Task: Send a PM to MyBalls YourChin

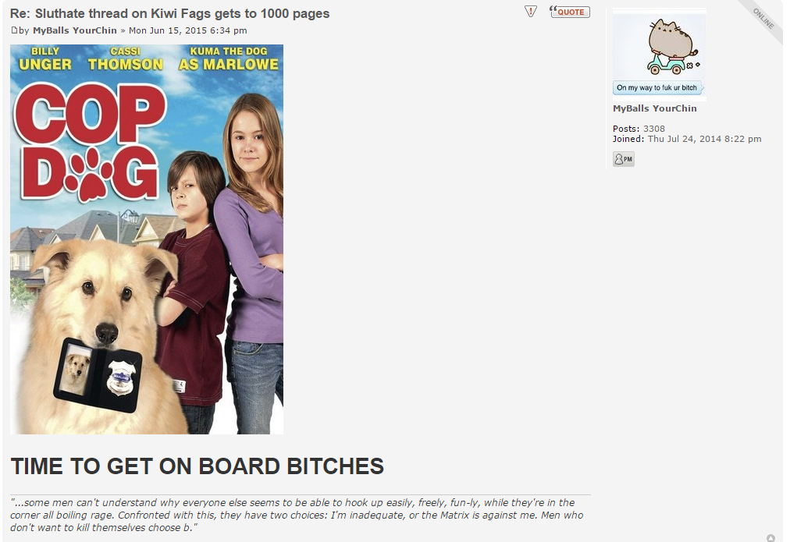Action: coord(624,159)
